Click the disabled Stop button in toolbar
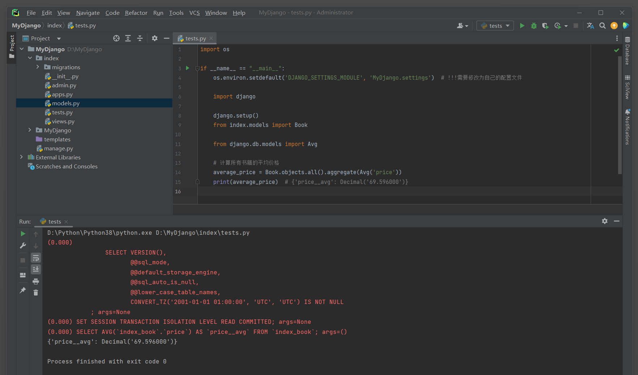Viewport: 638px width, 375px height. point(576,26)
